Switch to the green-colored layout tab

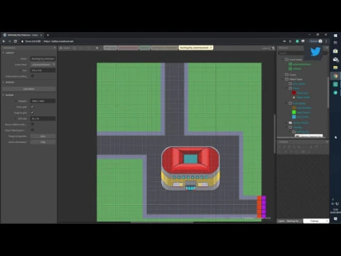pyautogui.click(x=144, y=48)
